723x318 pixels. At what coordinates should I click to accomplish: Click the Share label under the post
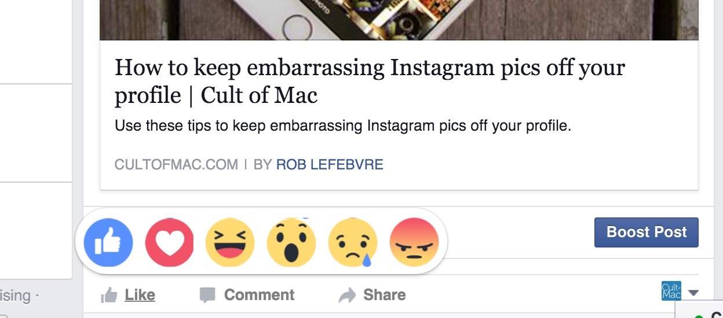[384, 295]
